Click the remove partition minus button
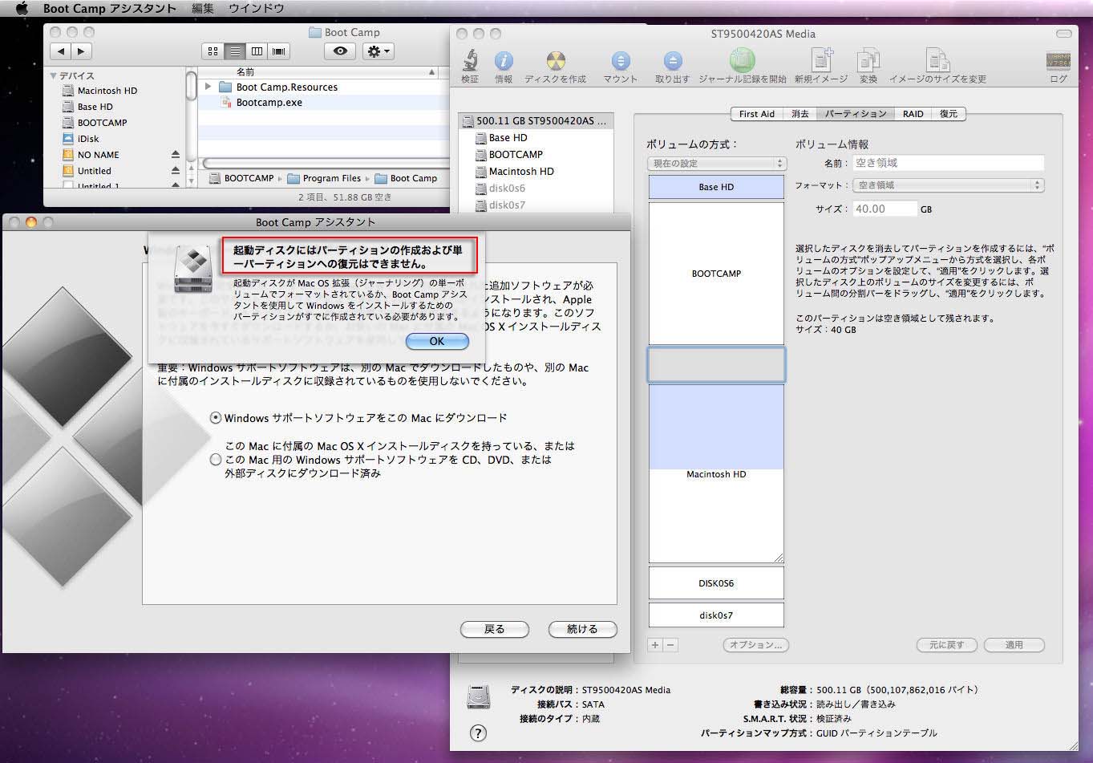The image size is (1093, 763). click(670, 644)
